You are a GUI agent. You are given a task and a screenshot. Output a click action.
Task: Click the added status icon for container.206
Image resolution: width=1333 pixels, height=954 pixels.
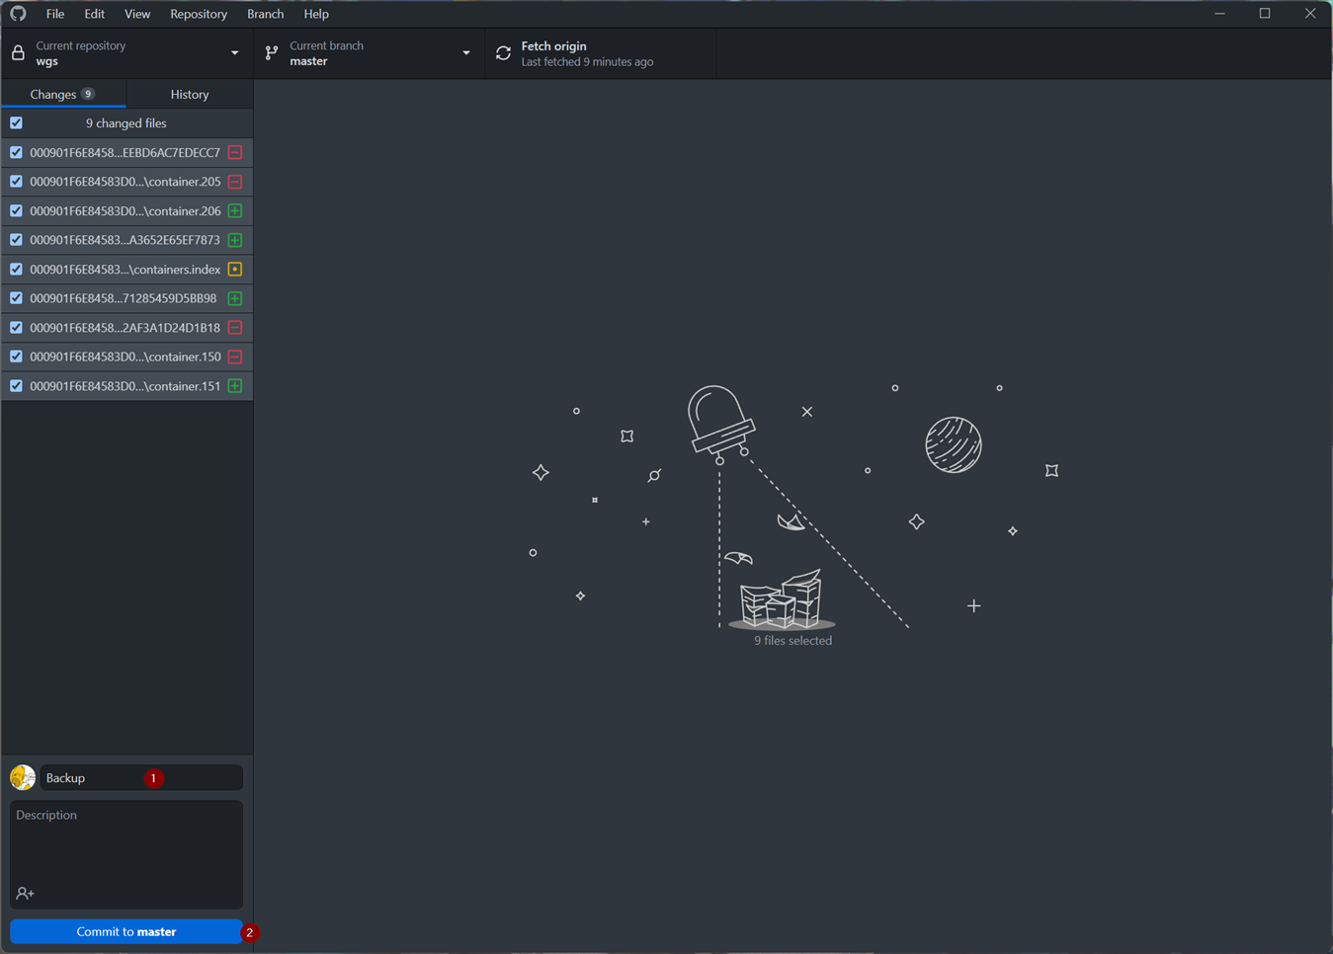[235, 211]
